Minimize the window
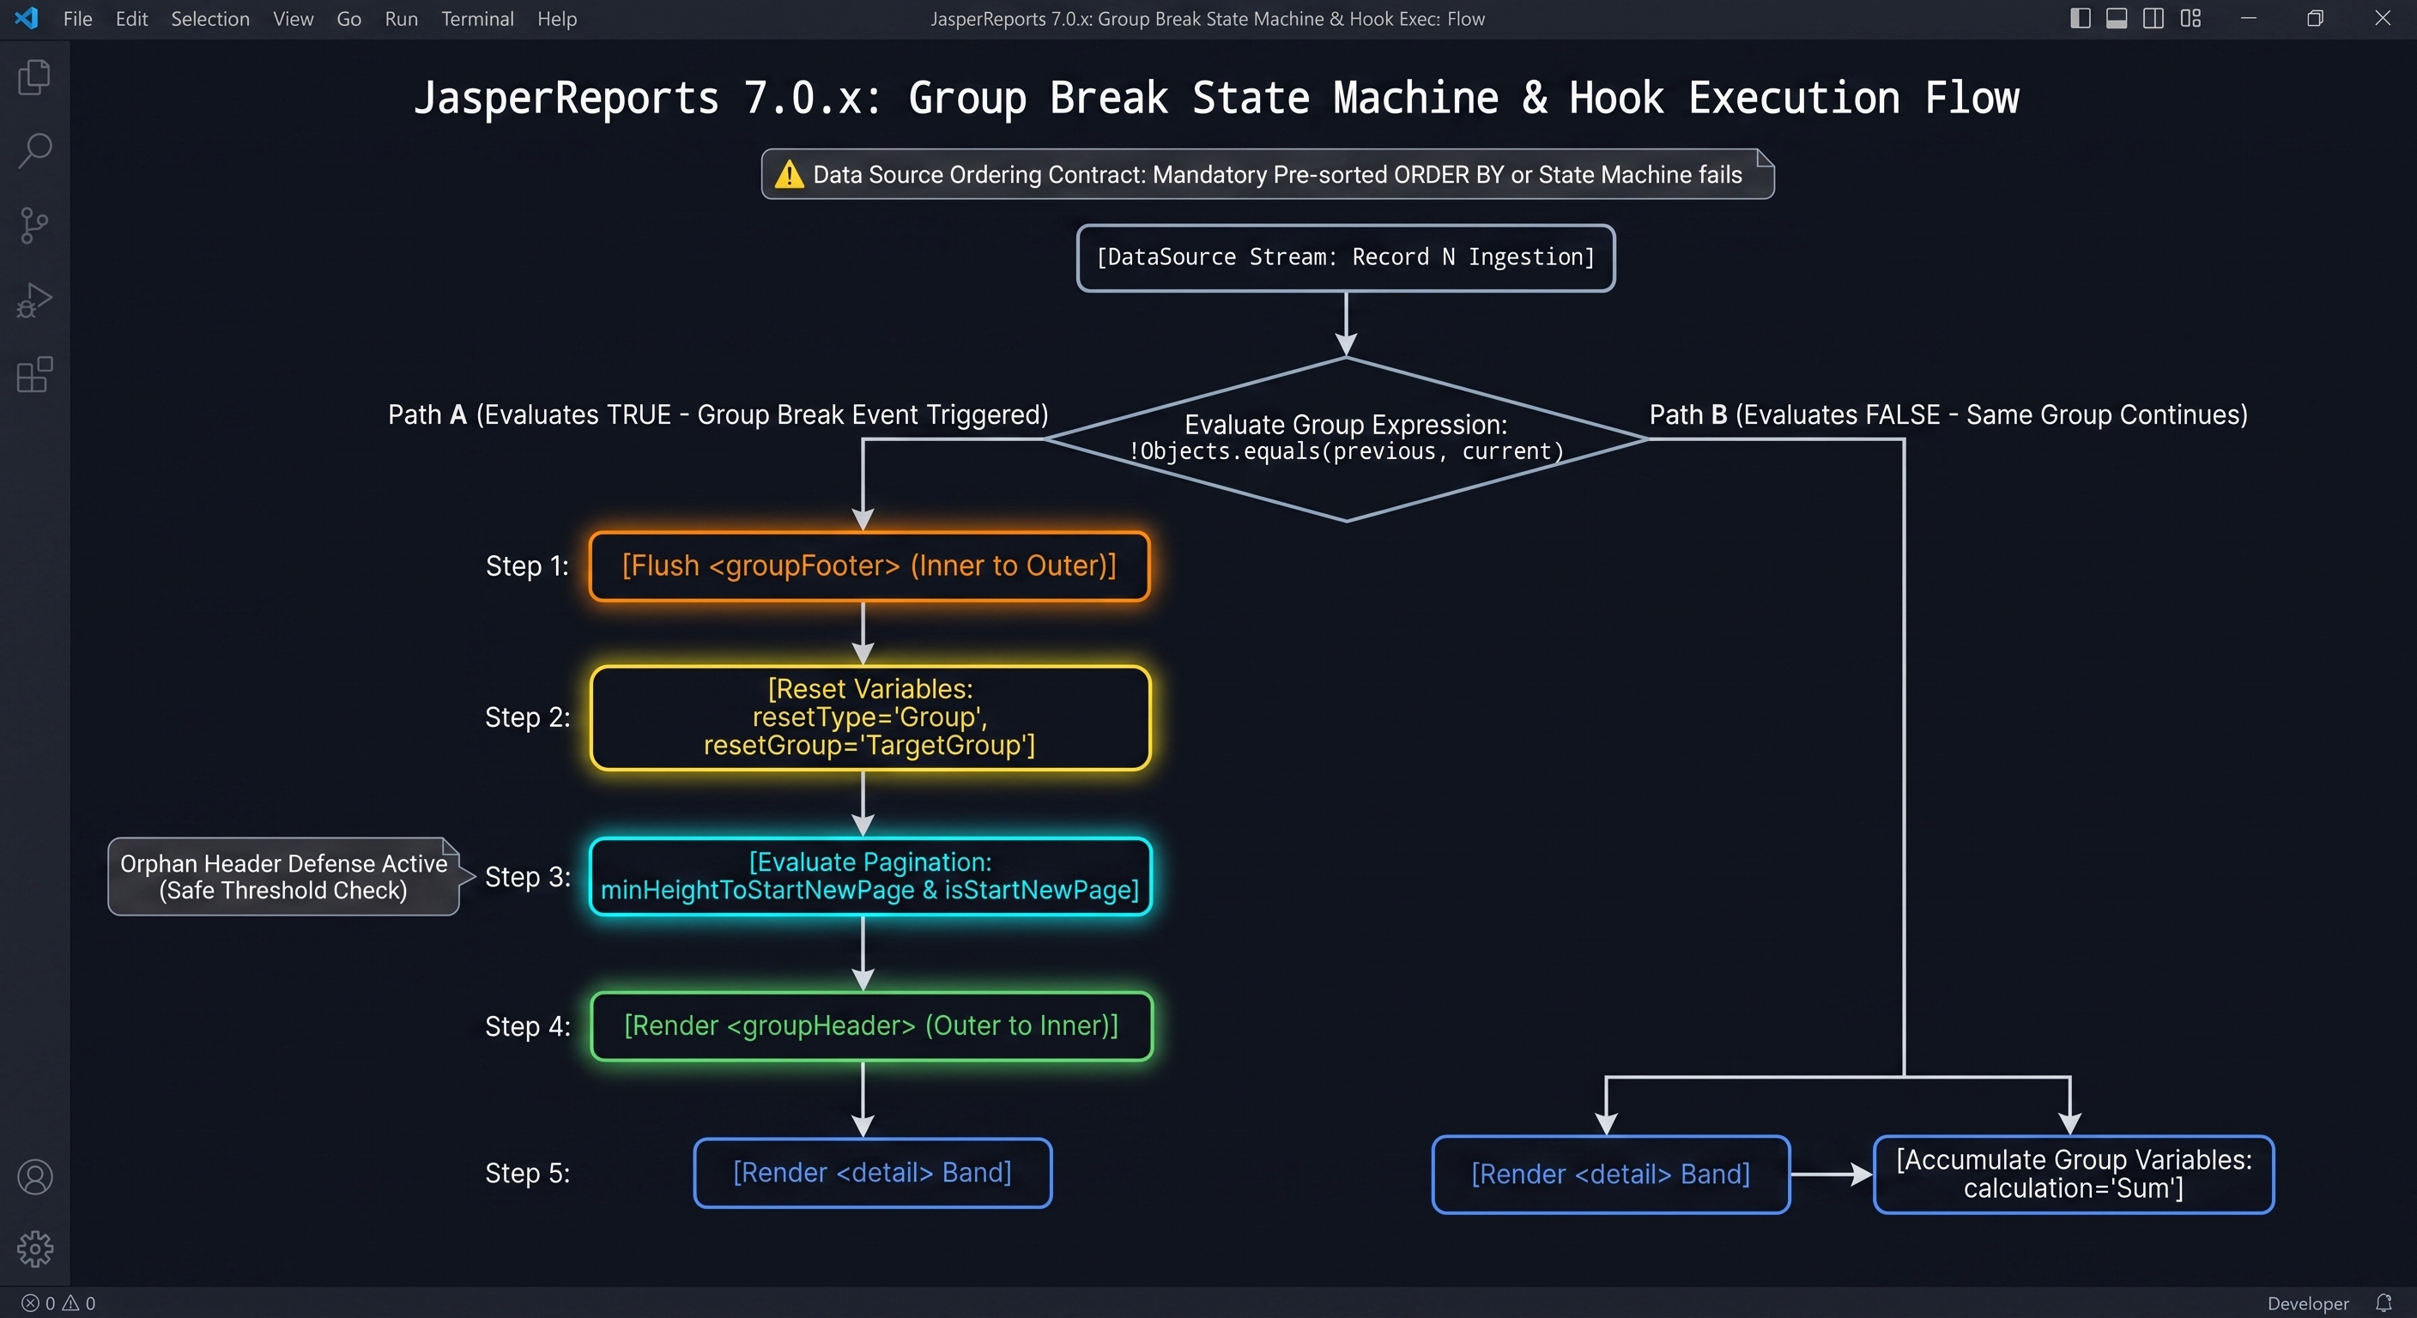2417x1318 pixels. [2248, 19]
